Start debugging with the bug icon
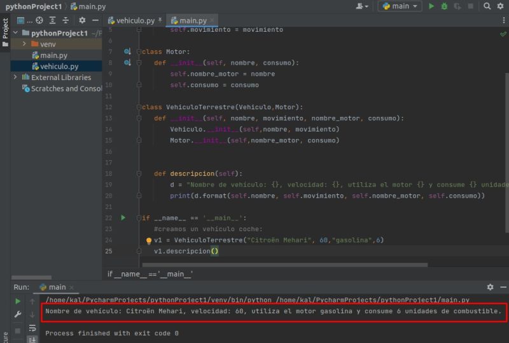The image size is (509, 343). click(x=444, y=6)
